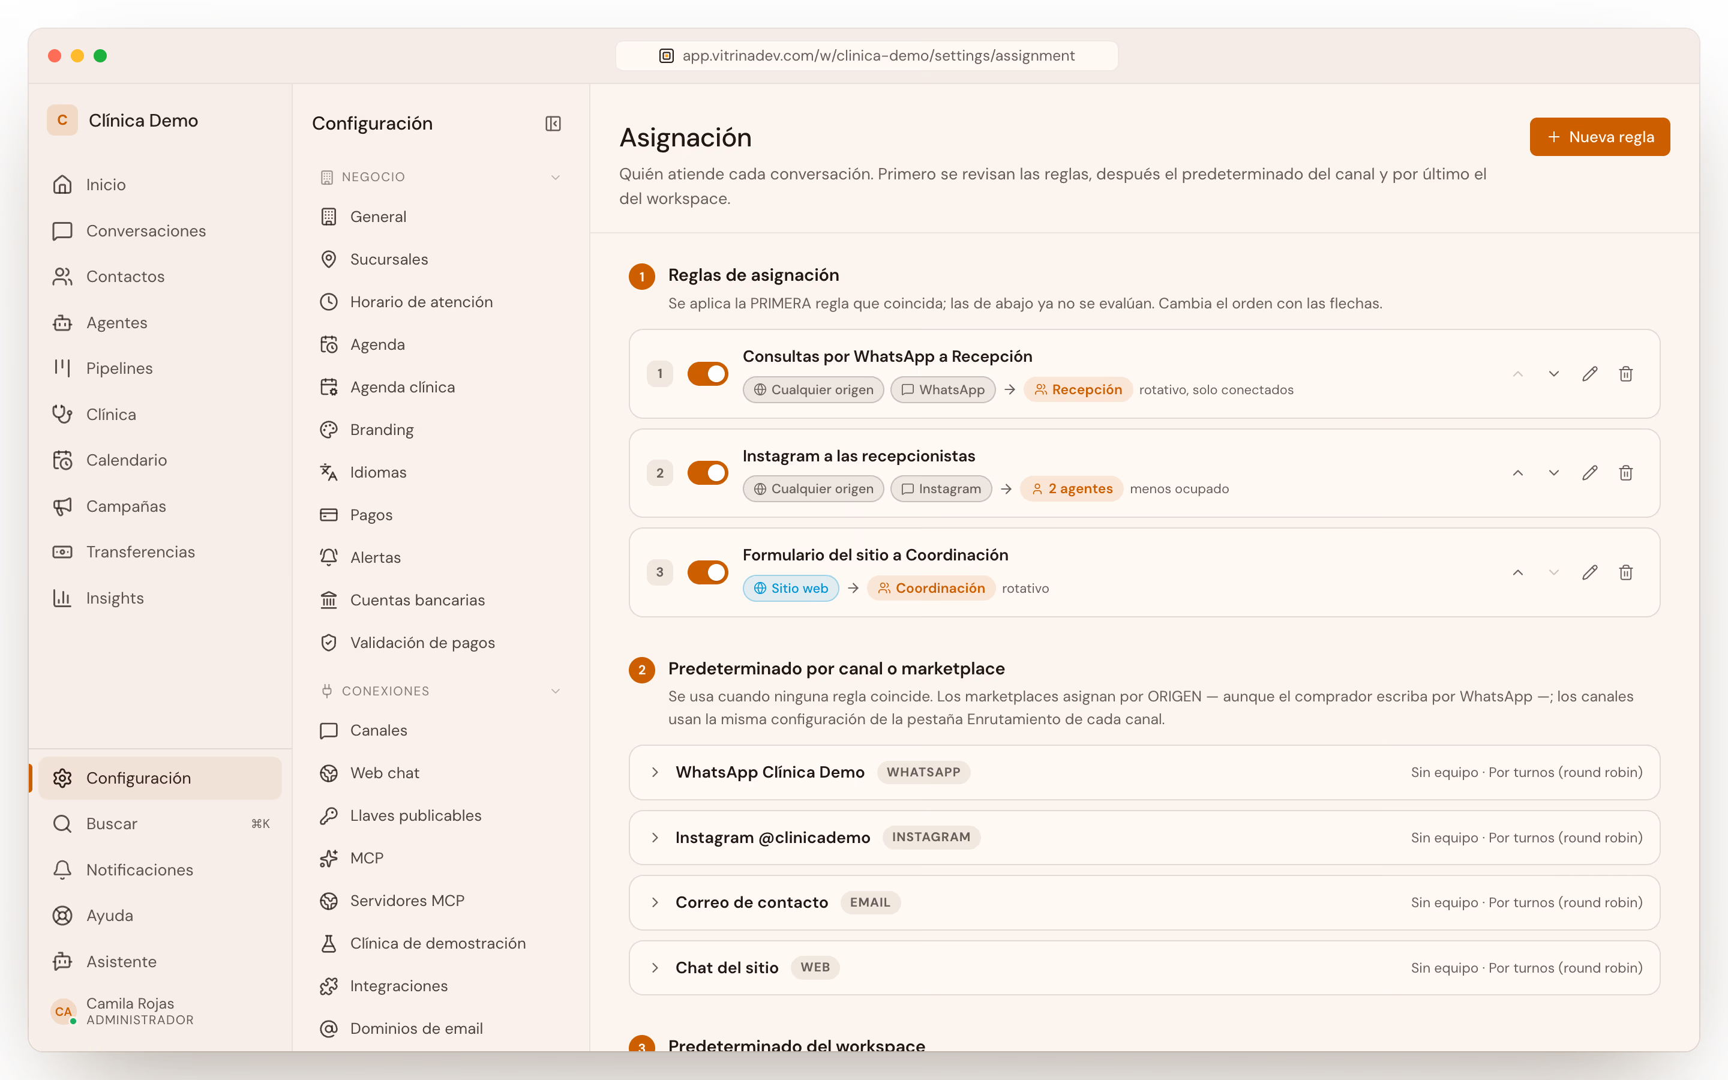Open the Ayuda page
This screenshot has height=1080, width=1728.
[x=160, y=915]
